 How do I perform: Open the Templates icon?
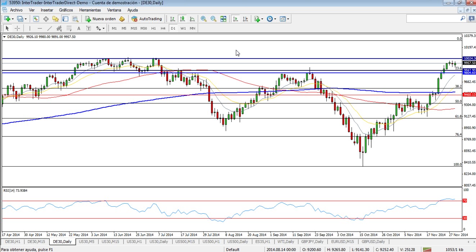[283, 19]
